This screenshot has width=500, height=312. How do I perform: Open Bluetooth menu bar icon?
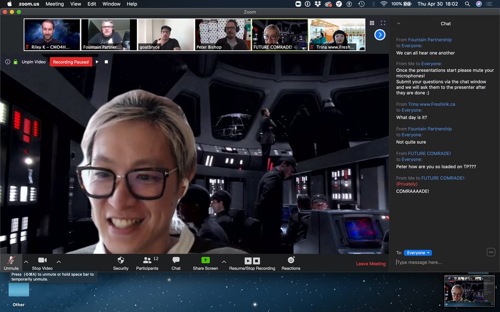pyautogui.click(x=373, y=4)
